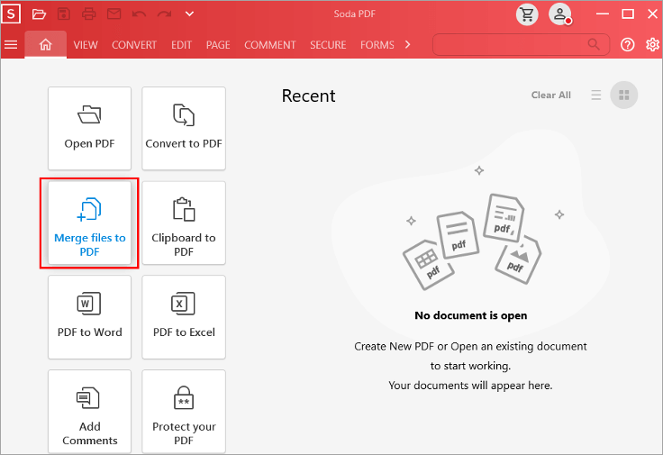The height and width of the screenshot is (455, 663).
Task: Select the Clipboard to PDF tile
Action: 184,223
